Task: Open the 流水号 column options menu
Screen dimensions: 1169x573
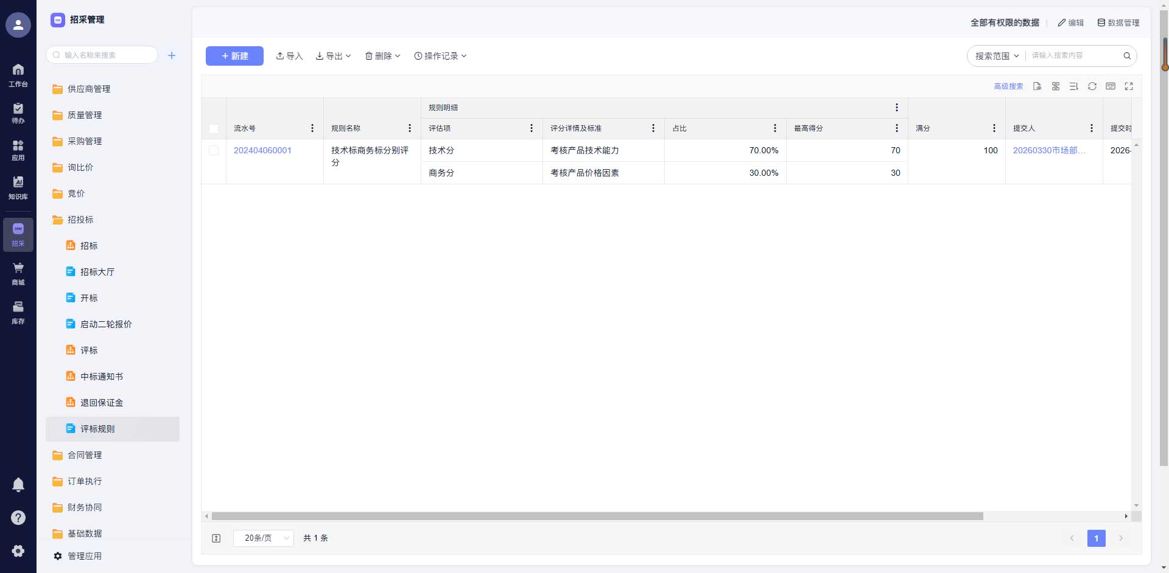Action: coord(312,128)
